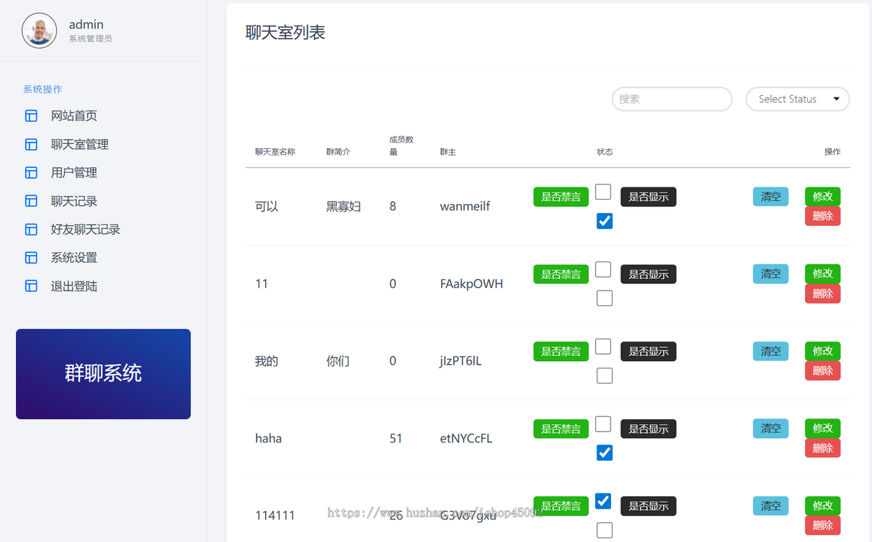
Task: Click the 群聊系统 banner
Action: [x=103, y=374]
